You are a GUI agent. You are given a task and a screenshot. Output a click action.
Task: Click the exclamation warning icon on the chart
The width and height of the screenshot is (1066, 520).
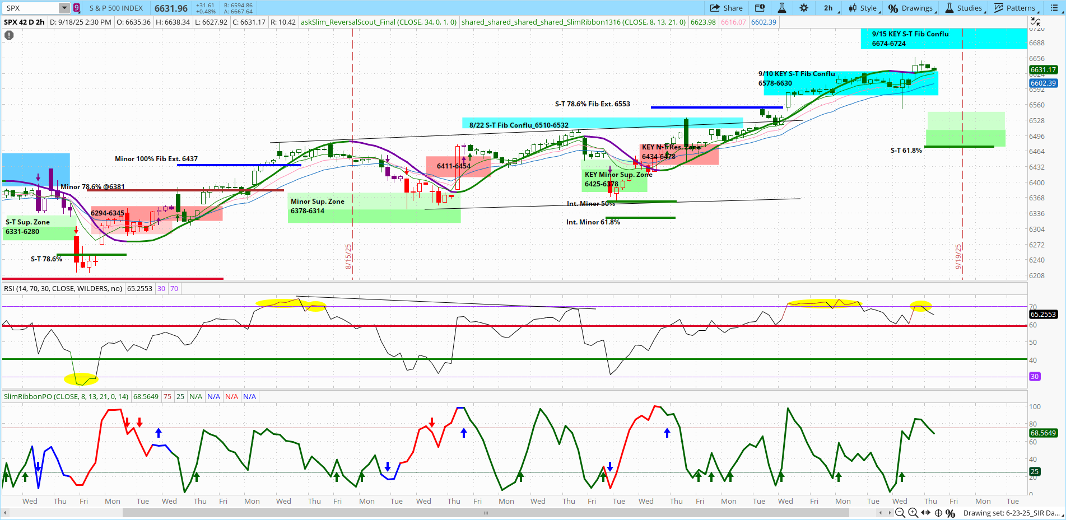click(x=8, y=35)
